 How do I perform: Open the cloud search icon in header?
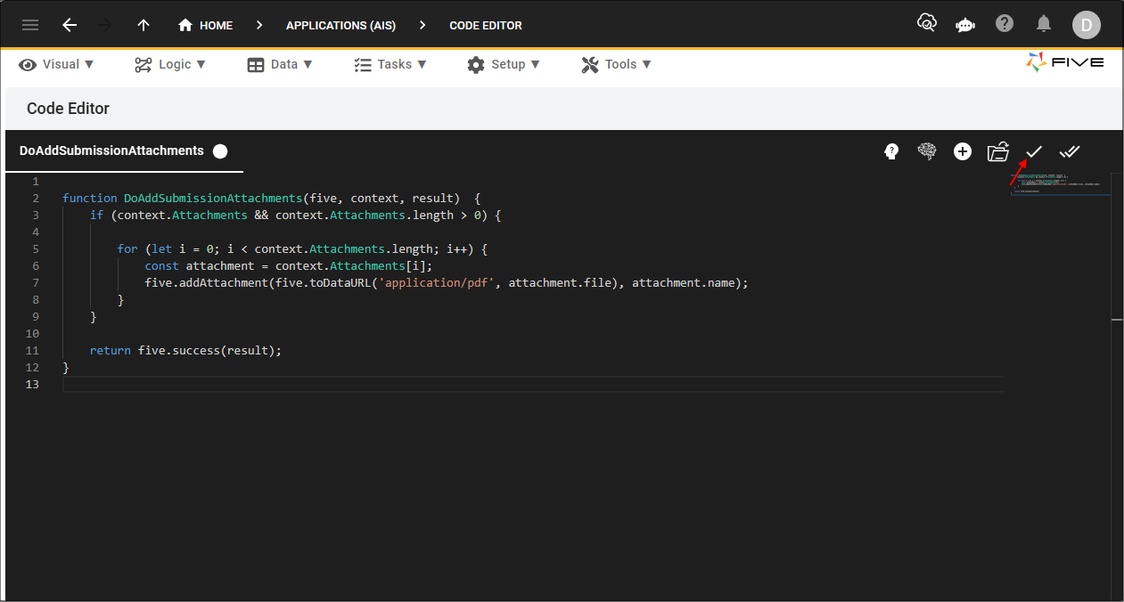pyautogui.click(x=927, y=24)
